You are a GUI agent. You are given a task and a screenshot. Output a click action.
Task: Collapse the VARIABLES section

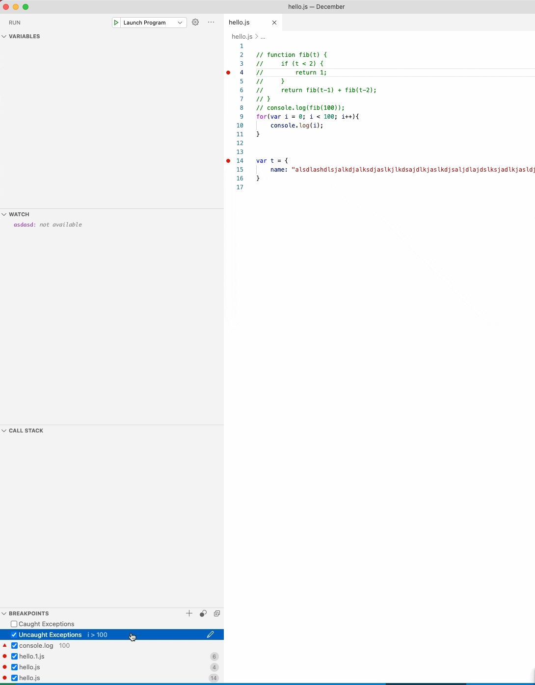[x=4, y=36]
